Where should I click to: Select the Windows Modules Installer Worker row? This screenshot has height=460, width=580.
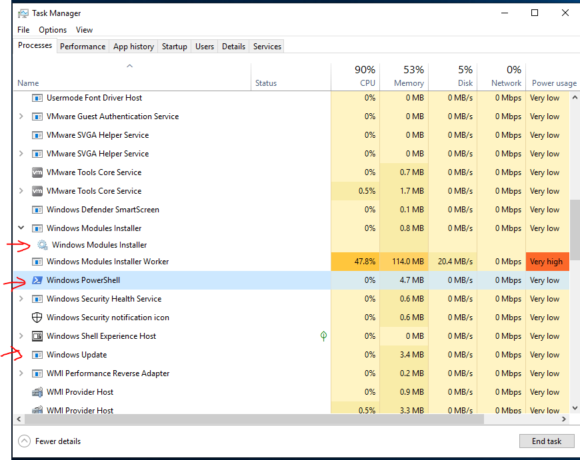[291, 262]
